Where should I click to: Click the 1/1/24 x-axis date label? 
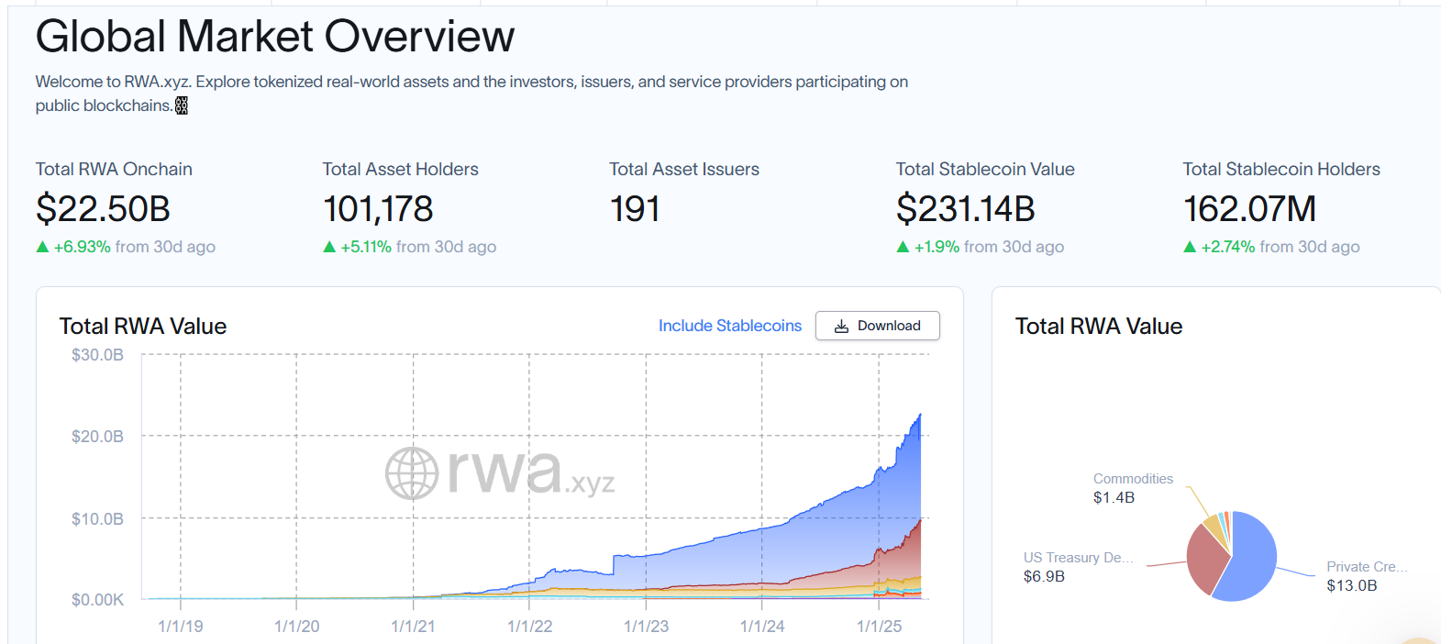pyautogui.click(x=762, y=626)
